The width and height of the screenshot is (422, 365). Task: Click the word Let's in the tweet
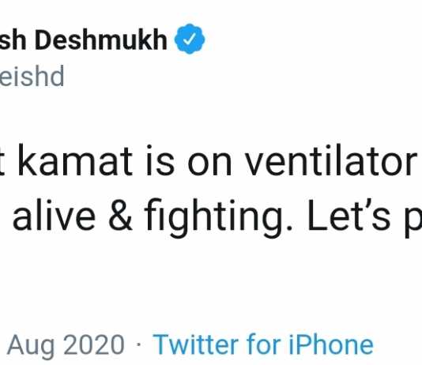click(349, 214)
